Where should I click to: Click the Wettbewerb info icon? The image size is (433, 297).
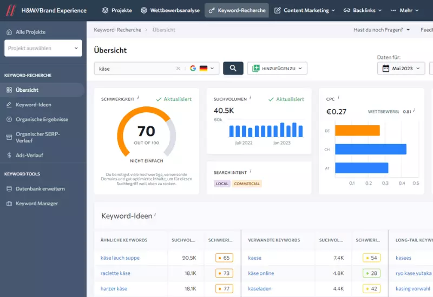point(414,111)
